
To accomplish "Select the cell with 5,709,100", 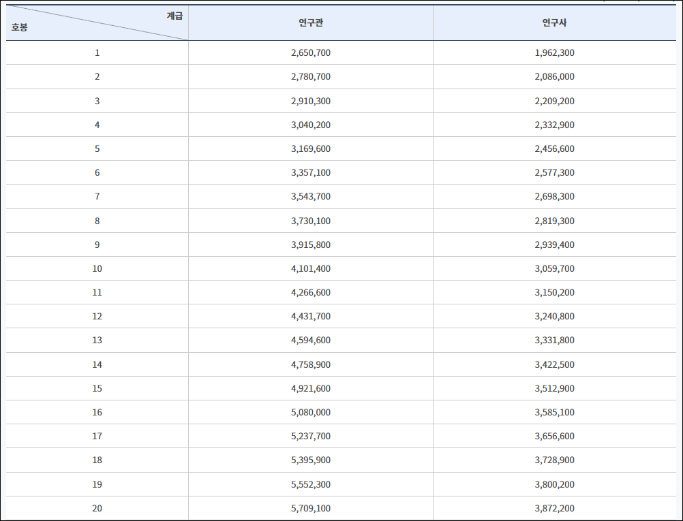I will pos(311,508).
